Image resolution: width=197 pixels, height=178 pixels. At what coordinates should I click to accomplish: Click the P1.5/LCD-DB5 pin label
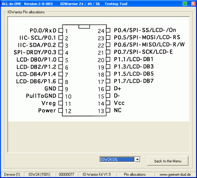pos(134,74)
